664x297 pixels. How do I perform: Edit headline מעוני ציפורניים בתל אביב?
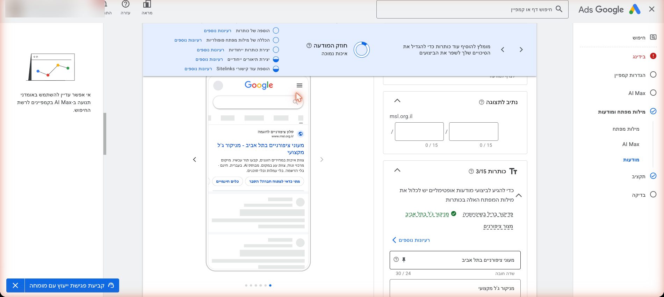455,260
